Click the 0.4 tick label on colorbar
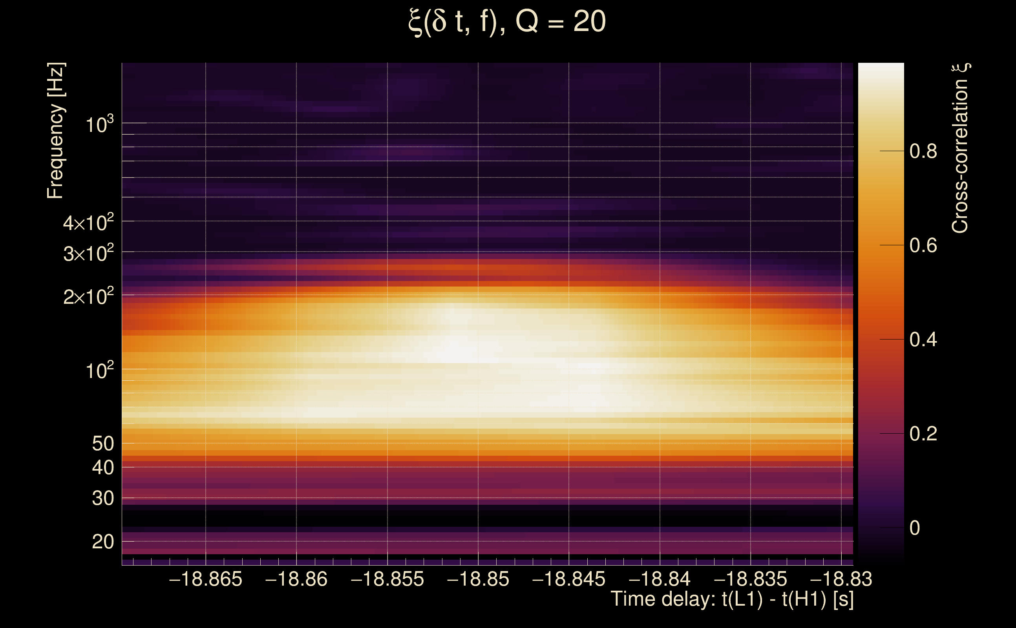Viewport: 1016px width, 628px height. 923,340
